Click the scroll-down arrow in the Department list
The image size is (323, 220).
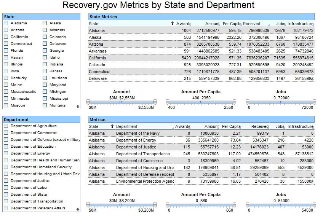78,209
